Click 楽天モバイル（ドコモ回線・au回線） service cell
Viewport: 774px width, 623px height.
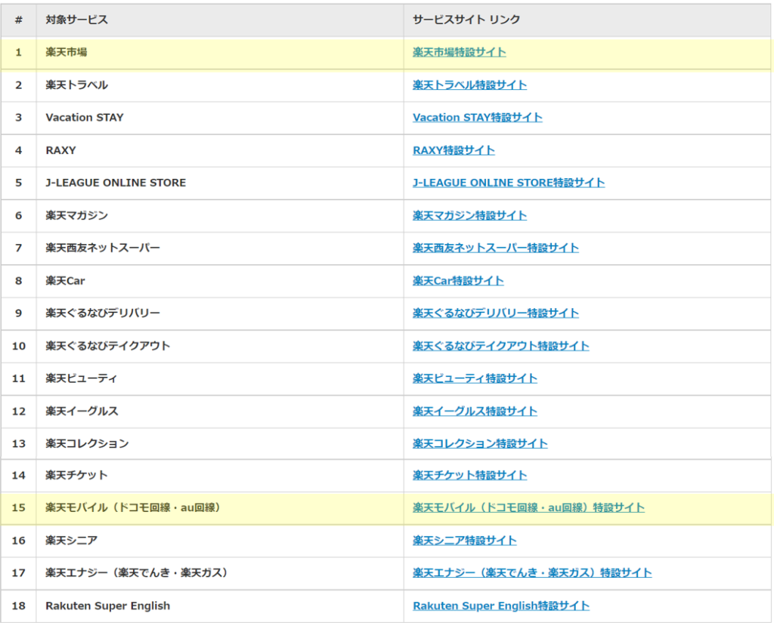point(220,508)
